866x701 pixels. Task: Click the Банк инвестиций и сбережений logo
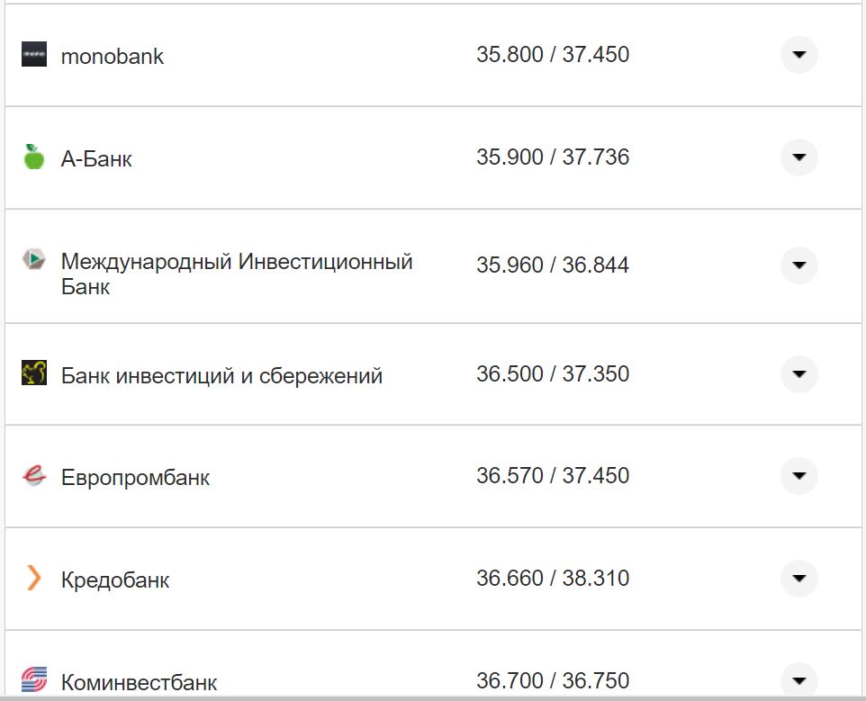click(33, 373)
